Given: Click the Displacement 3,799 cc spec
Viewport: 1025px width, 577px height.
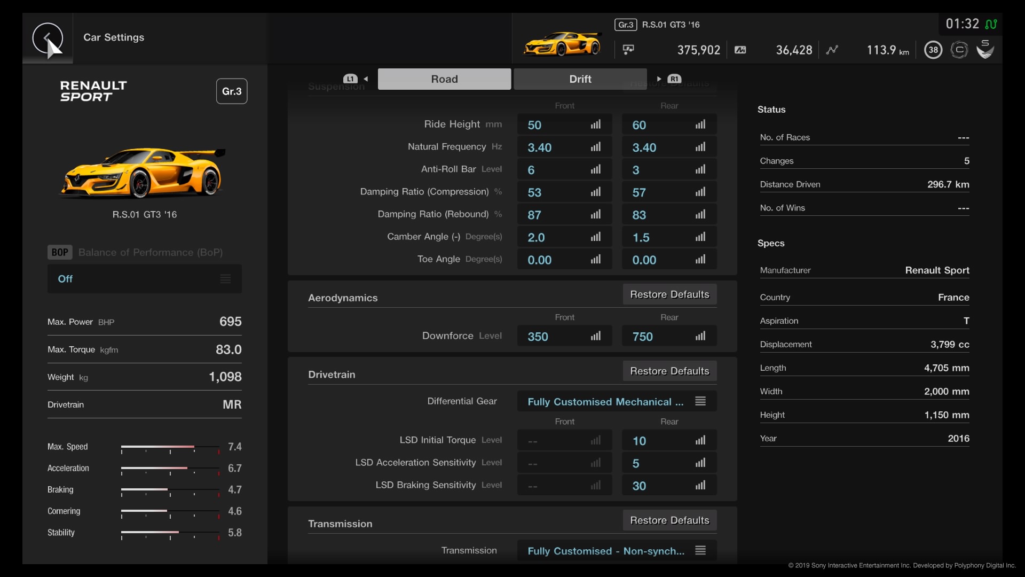Looking at the screenshot, I should point(864,345).
